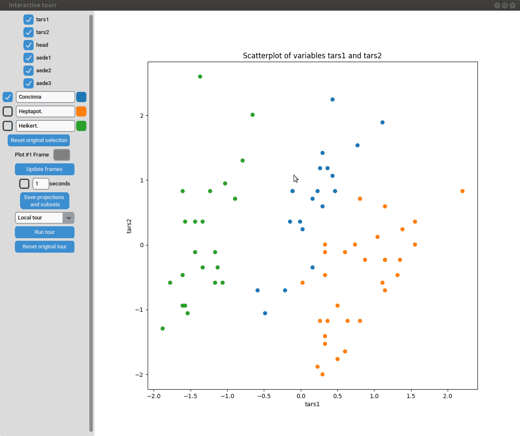Check the Heikert. group checkbox
The width and height of the screenshot is (520, 436).
point(8,126)
